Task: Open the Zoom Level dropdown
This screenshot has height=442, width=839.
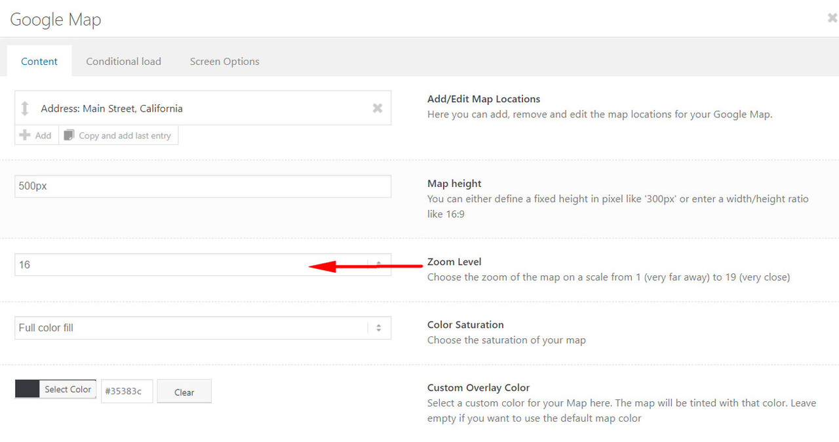Action: [x=203, y=265]
